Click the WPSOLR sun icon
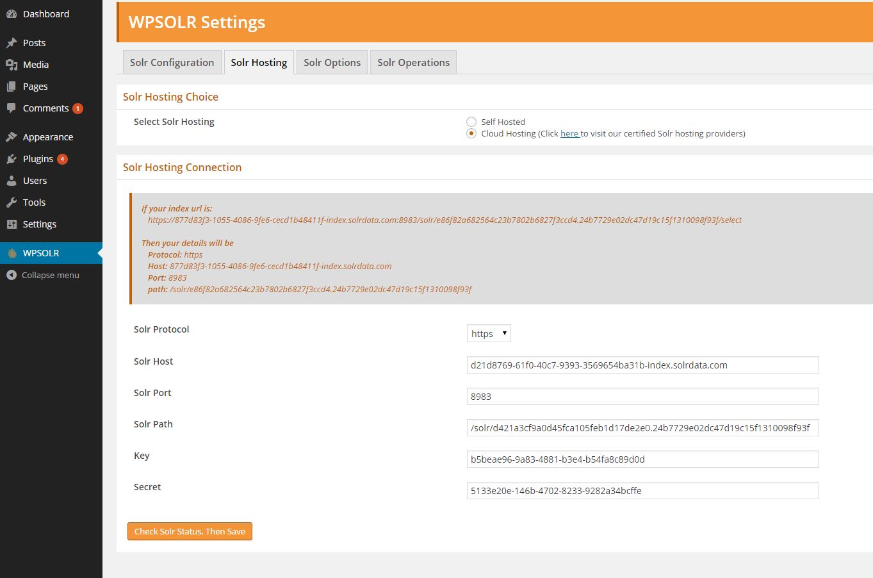This screenshot has width=873, height=578. [x=12, y=253]
